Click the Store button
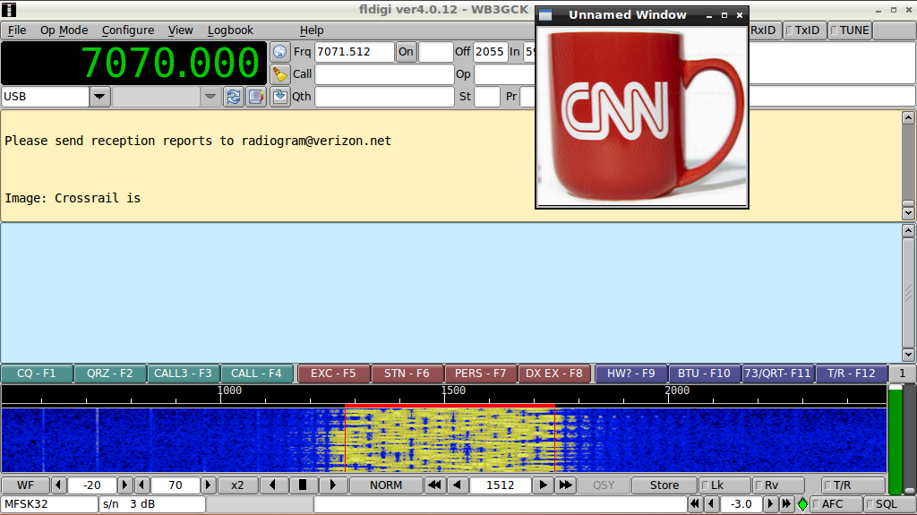917x515 pixels. pos(664,485)
